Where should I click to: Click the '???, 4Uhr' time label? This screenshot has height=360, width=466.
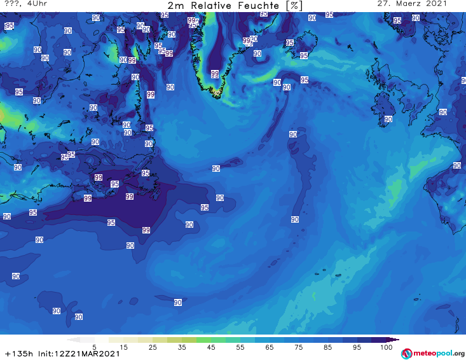[x=26, y=4]
